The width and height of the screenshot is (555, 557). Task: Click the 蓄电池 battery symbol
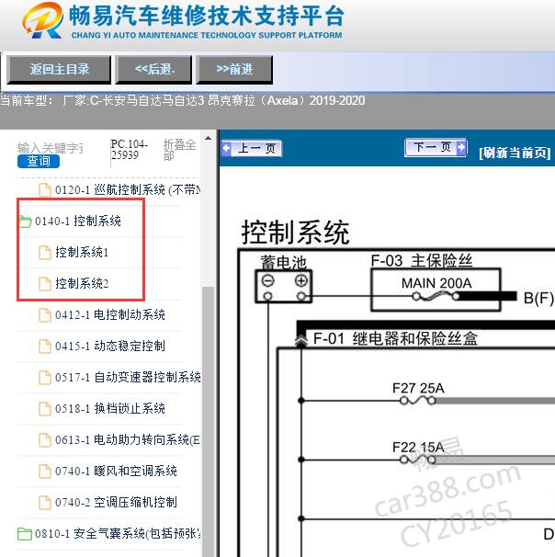tap(283, 287)
